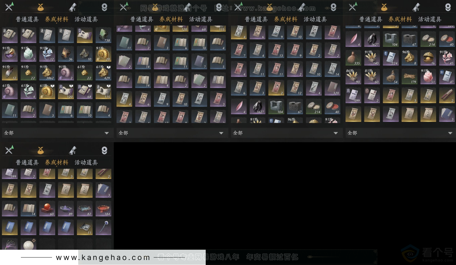Screen dimensions: 456x265
Task: Select the crossed swords icon in the fourth panel
Action: [353, 7]
